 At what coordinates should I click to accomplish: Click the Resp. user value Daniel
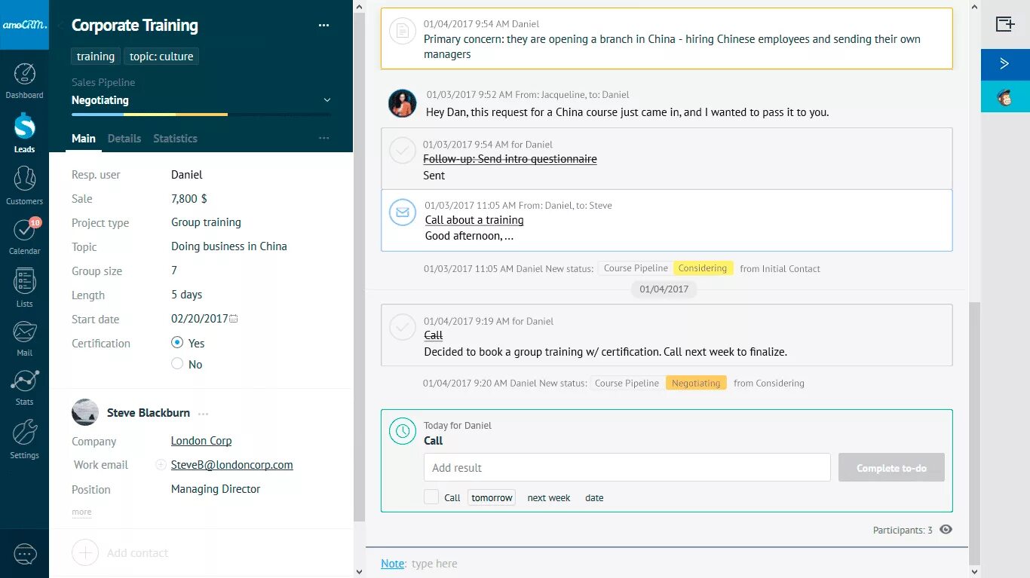point(187,175)
